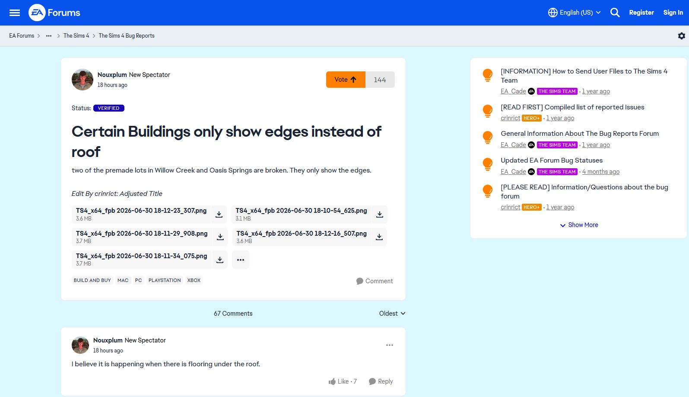Click the main post's 18 hours ago timestamp

(112, 85)
